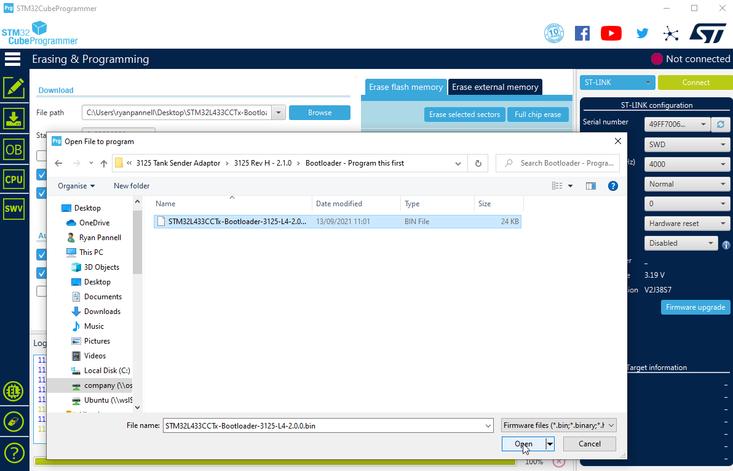Open the Option Bytes (OB) panel
The height and width of the screenshot is (471, 733).
coord(14,150)
